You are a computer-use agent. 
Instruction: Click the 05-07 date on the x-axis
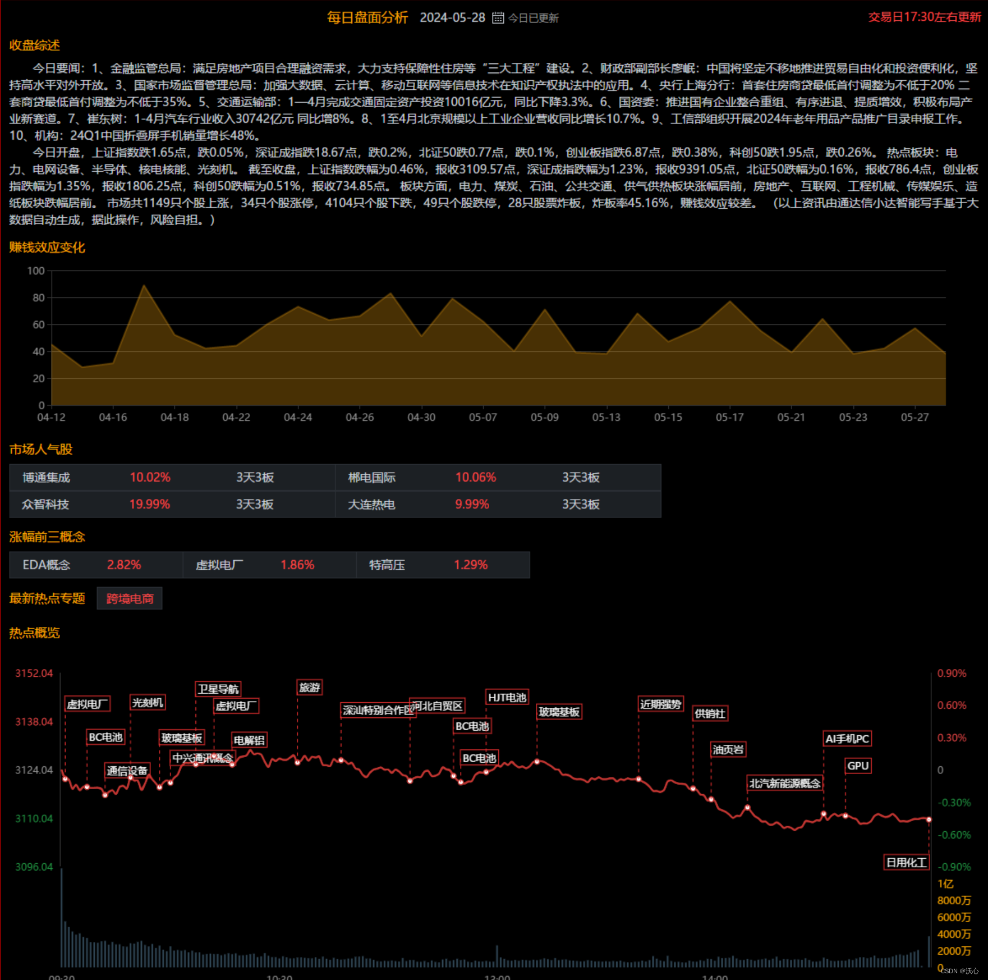pos(483,418)
